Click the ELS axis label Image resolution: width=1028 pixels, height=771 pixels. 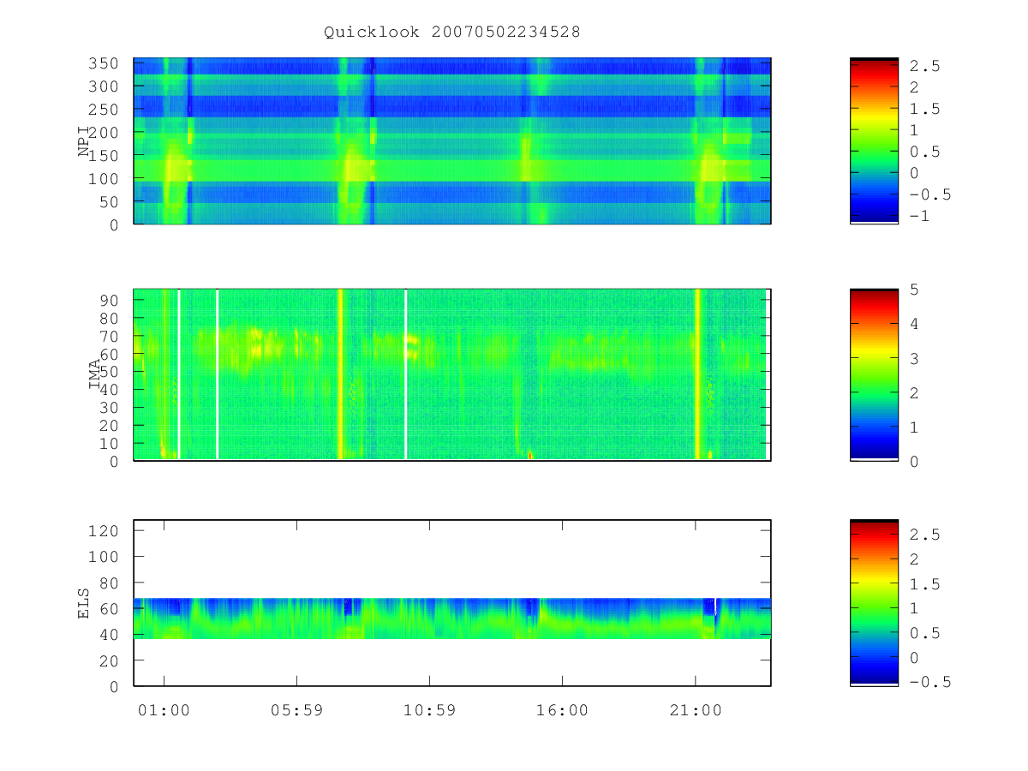(x=84, y=603)
